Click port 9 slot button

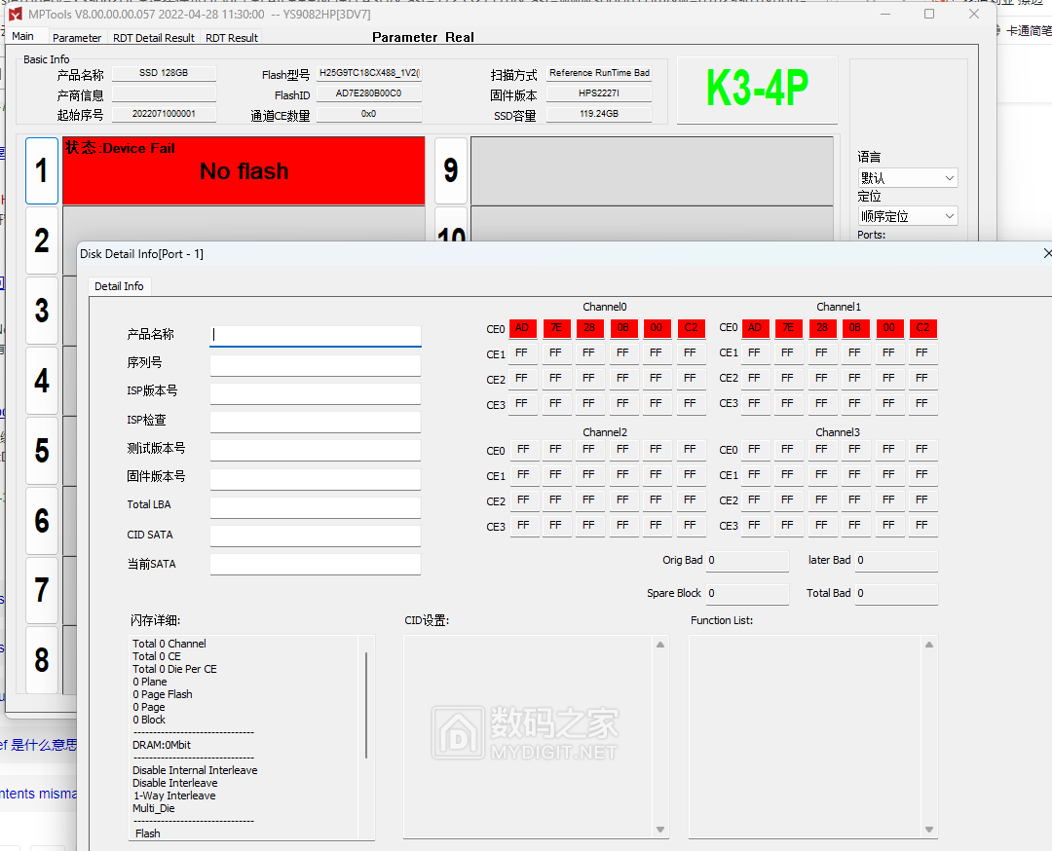(x=450, y=171)
